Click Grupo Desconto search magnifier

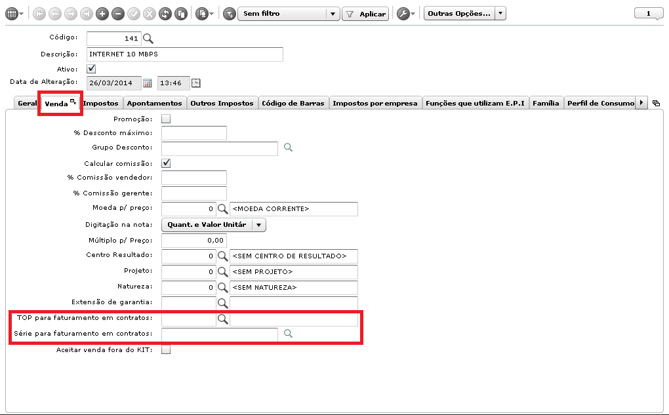(289, 147)
